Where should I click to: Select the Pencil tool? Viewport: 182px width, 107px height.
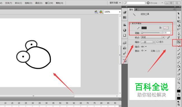[179, 50]
